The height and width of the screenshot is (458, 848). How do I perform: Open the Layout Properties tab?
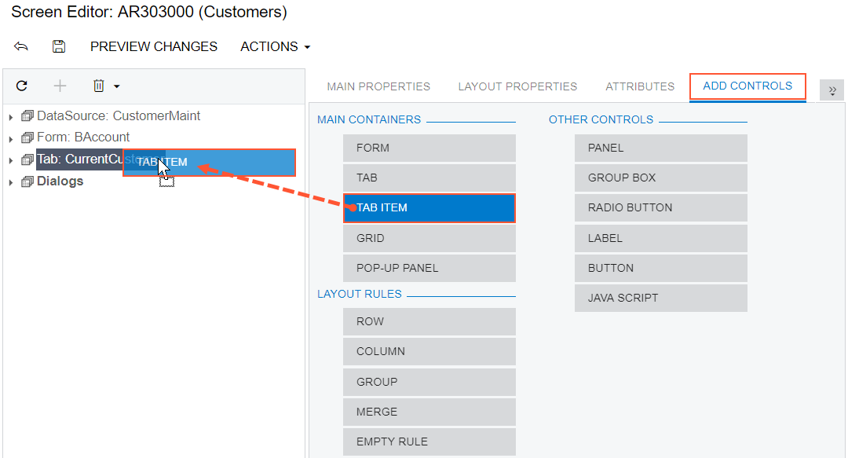click(517, 86)
